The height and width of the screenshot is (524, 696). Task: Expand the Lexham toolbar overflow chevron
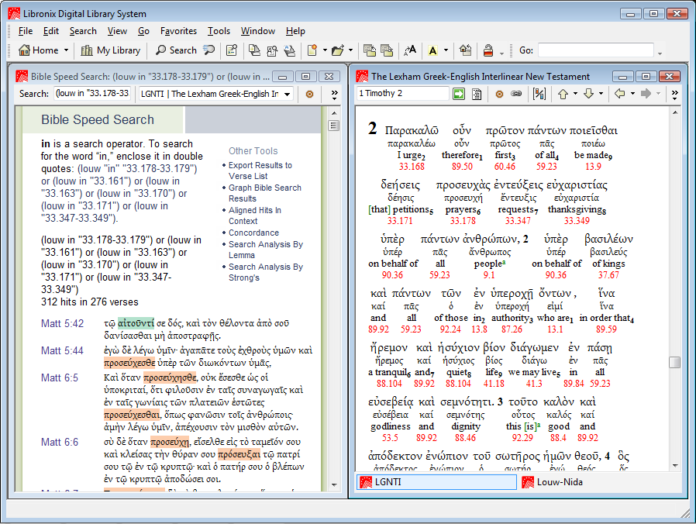(x=675, y=94)
